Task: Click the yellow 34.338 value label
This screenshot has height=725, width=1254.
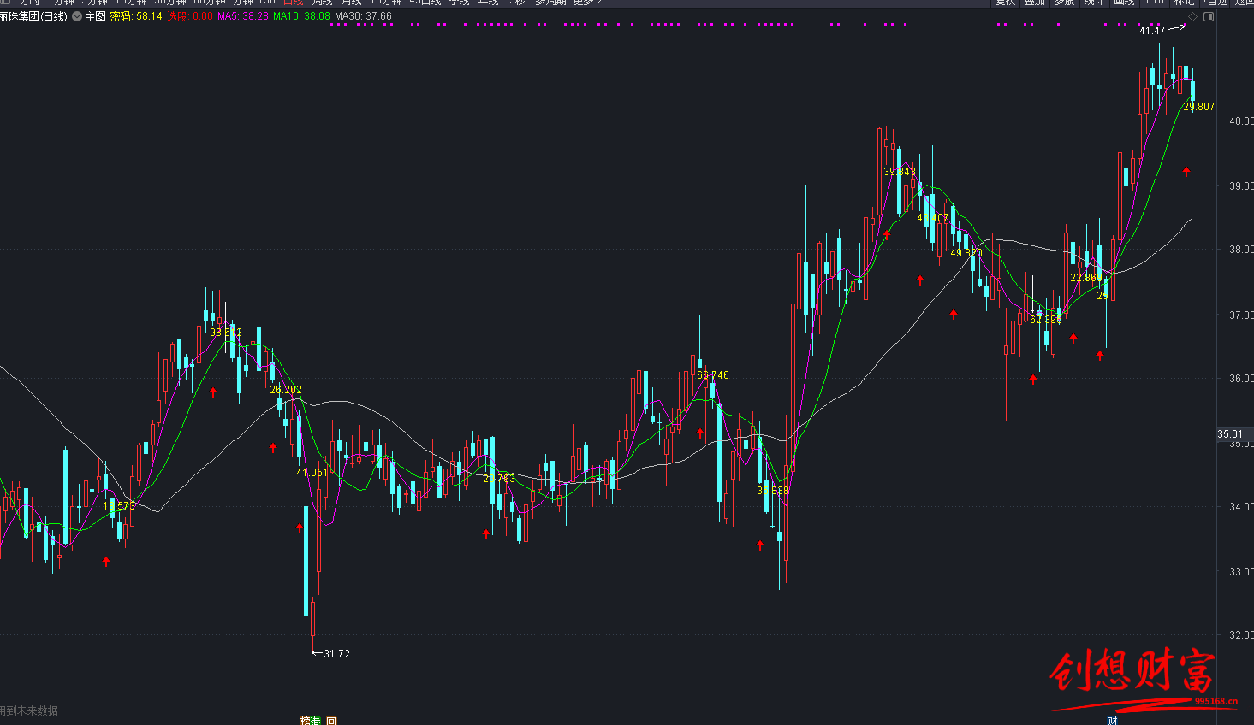Action: pos(773,491)
